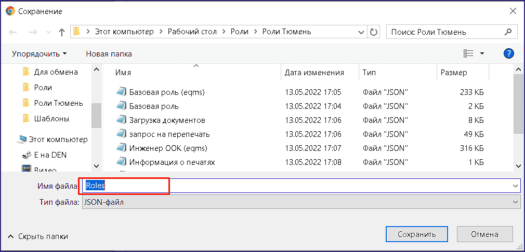Click JSON icon of 'запрос на перепечать'
This screenshot has height=252, width=525.
(x=121, y=134)
